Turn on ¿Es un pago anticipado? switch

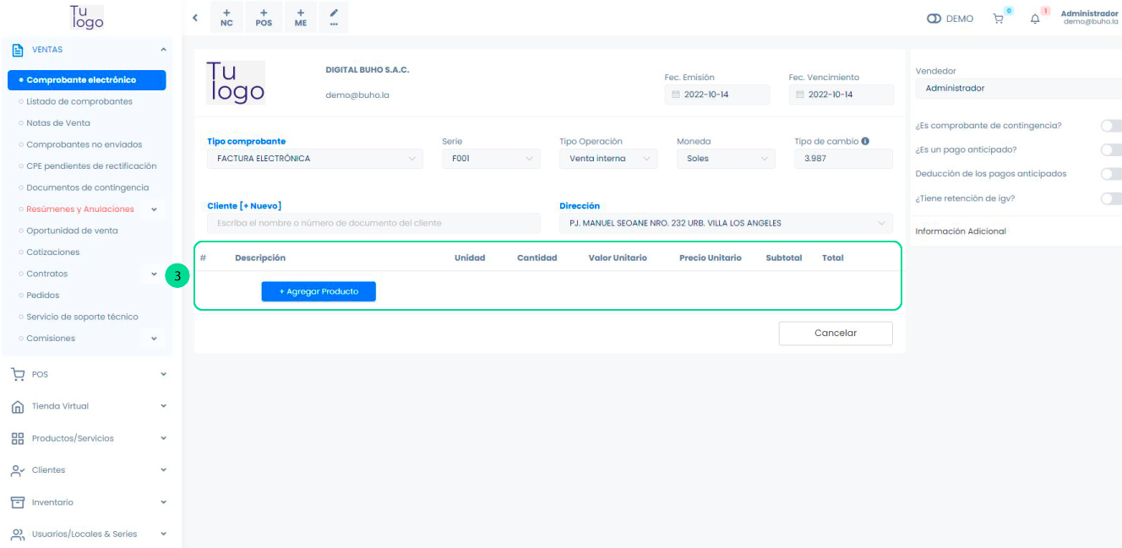[x=1111, y=149]
